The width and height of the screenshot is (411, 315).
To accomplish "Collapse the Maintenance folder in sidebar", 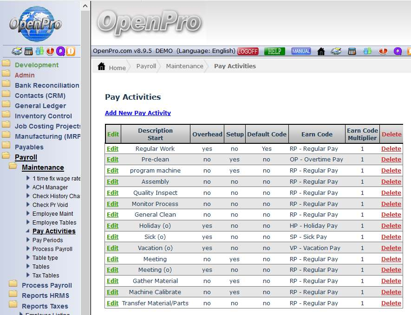I will (x=13, y=167).
